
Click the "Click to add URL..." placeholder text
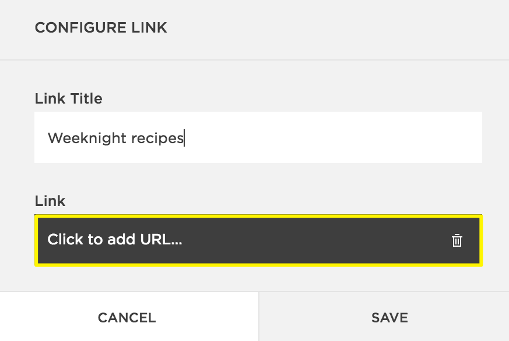point(115,240)
